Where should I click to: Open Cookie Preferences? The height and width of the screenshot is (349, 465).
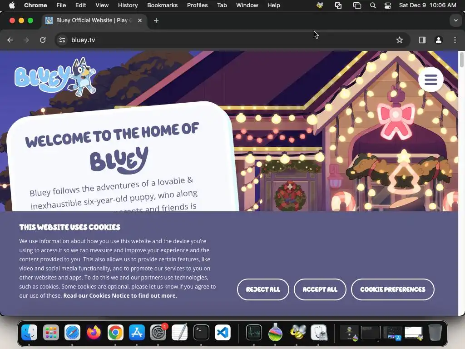click(393, 289)
